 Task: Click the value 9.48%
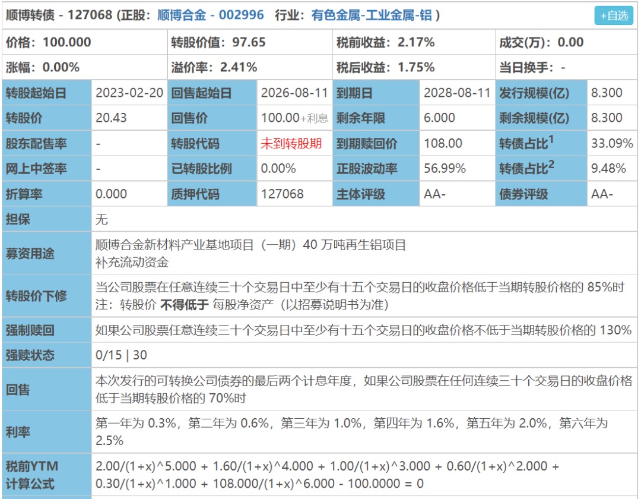coord(608,169)
